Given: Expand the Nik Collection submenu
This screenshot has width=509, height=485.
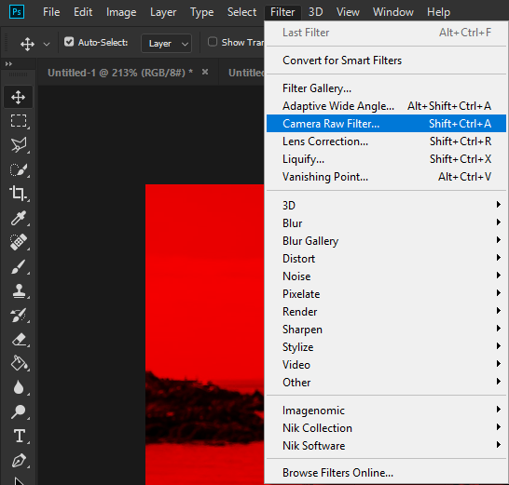Looking at the screenshot, I should coord(386,428).
